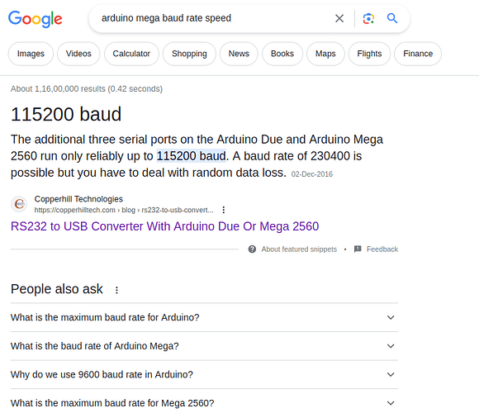Clear the search box with X icon
The width and height of the screenshot is (479, 413).
pos(339,18)
